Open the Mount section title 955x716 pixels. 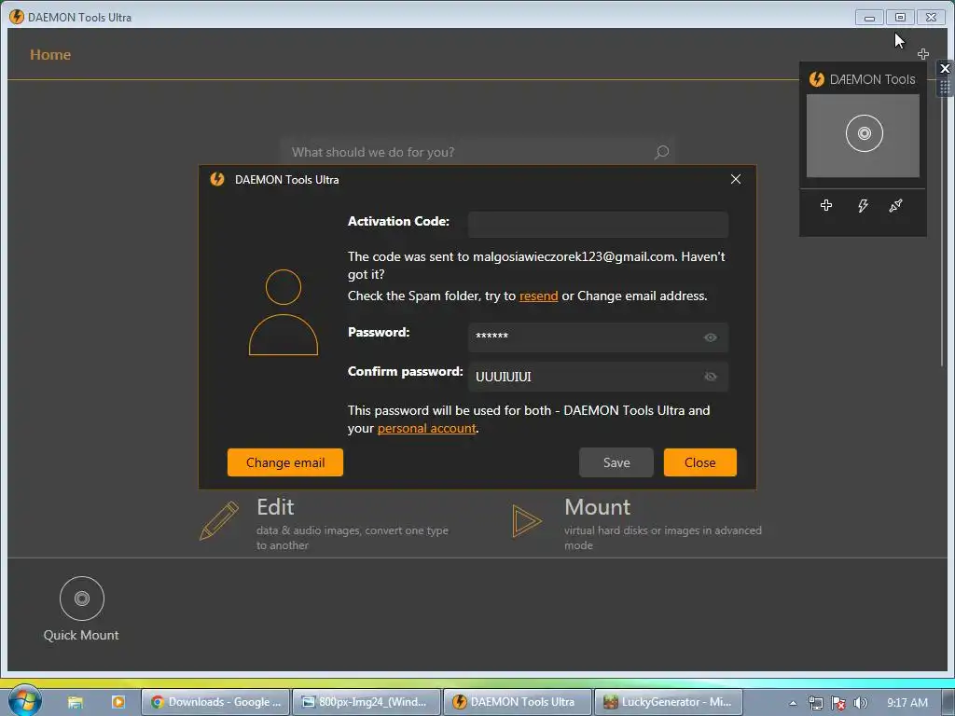click(597, 507)
